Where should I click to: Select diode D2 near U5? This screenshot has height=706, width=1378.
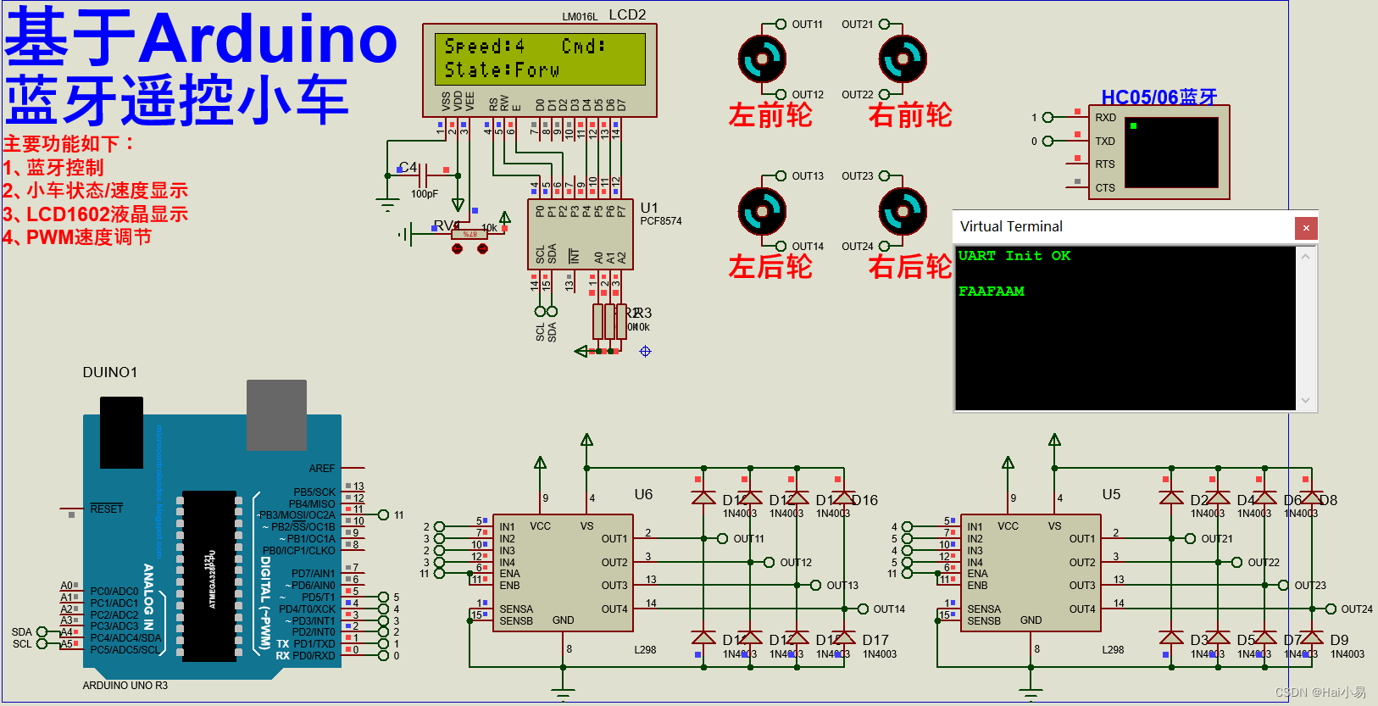pyautogui.click(x=1171, y=498)
